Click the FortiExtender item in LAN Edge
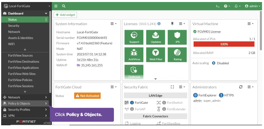 [x=171, y=109]
